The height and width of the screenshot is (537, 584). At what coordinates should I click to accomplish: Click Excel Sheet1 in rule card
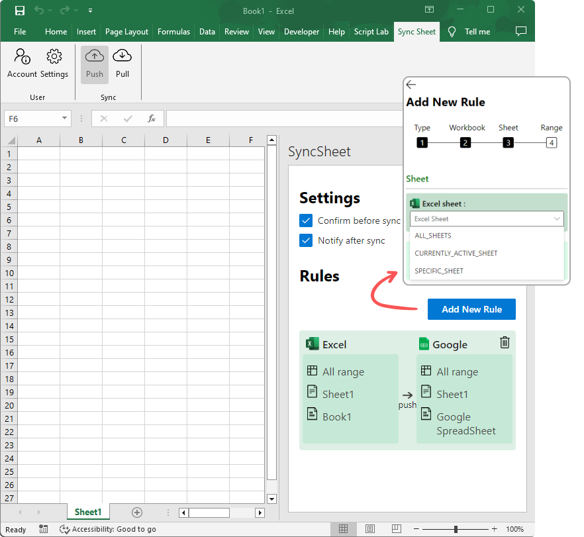click(x=338, y=394)
